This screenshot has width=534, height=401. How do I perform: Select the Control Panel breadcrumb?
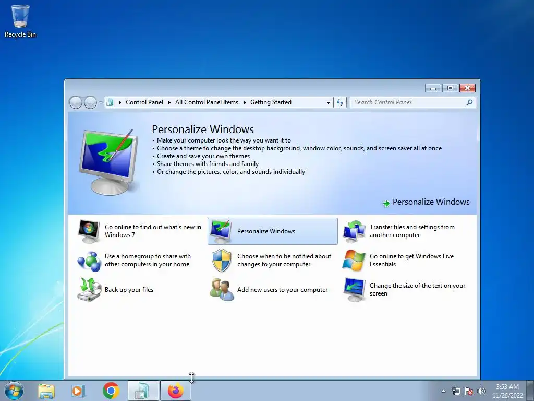pyautogui.click(x=144, y=102)
